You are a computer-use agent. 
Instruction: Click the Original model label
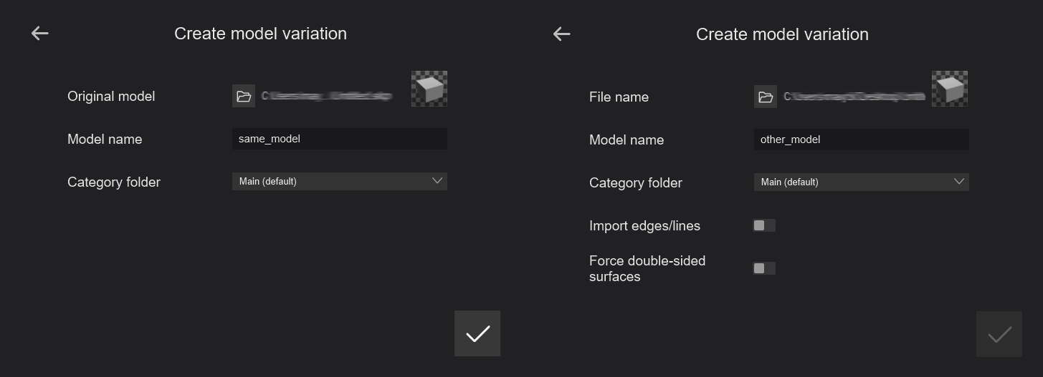pos(111,97)
